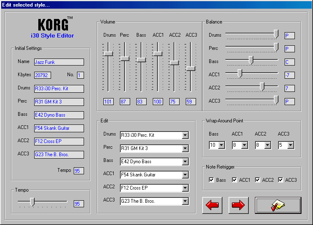Click the Perc balance value box P
The height and width of the screenshot is (225, 313).
[x=290, y=49]
